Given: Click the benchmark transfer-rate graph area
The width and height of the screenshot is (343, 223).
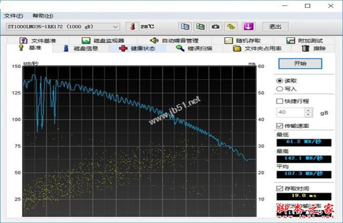Looking at the screenshot, I should 140,142.
